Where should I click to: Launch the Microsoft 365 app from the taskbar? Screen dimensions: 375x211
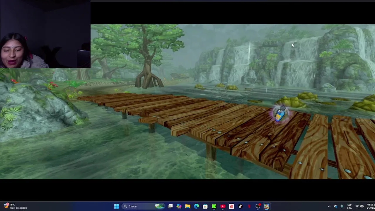tap(179, 206)
